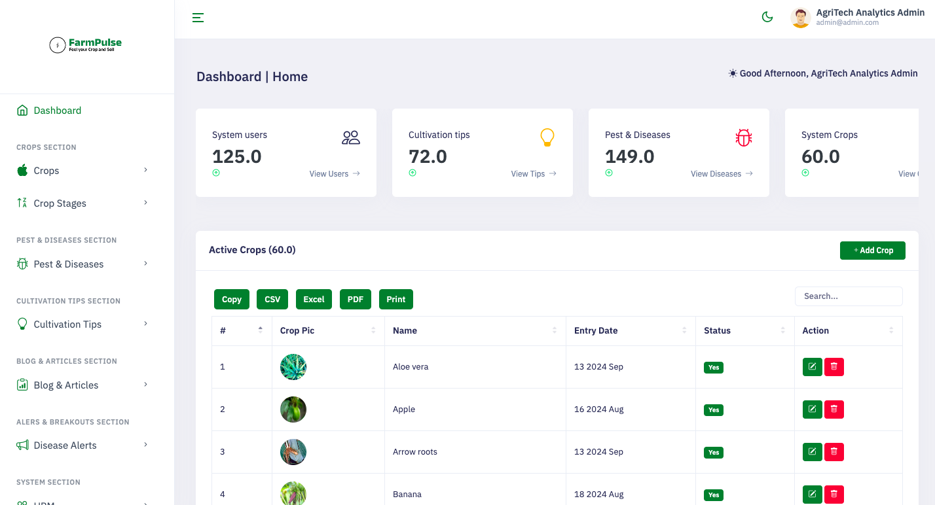
Task: Click the edit icon for Aloe vera
Action: point(813,367)
